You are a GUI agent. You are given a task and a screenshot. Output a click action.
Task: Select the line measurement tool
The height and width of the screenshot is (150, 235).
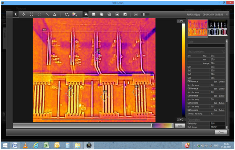tap(47, 14)
